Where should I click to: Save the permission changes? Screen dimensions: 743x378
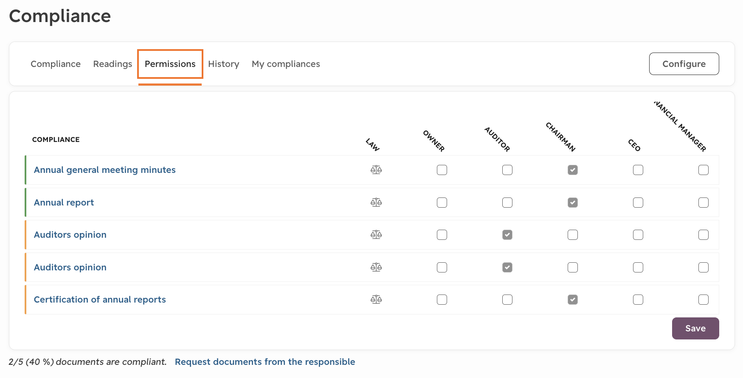click(x=695, y=328)
